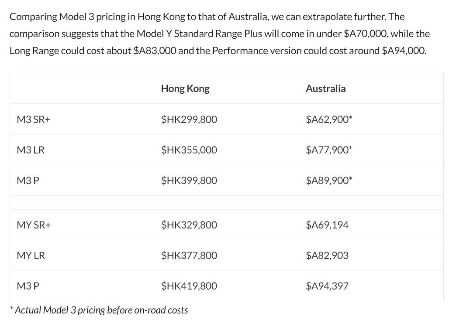Click the $HK355,000 price cell
463x327 pixels.
pyautogui.click(x=189, y=150)
